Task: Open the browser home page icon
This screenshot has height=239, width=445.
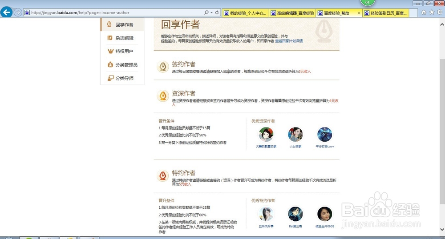Action: [424, 12]
